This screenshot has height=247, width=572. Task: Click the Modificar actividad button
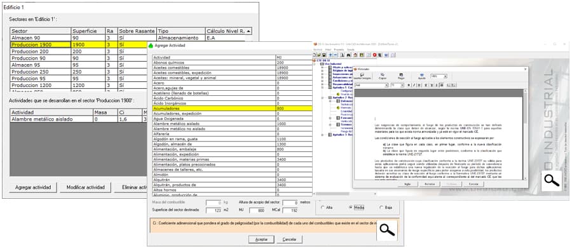click(85, 187)
